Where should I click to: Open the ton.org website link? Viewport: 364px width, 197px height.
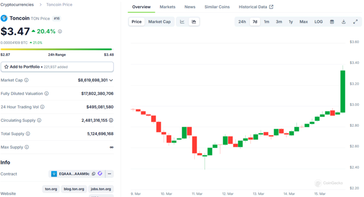tap(51, 189)
